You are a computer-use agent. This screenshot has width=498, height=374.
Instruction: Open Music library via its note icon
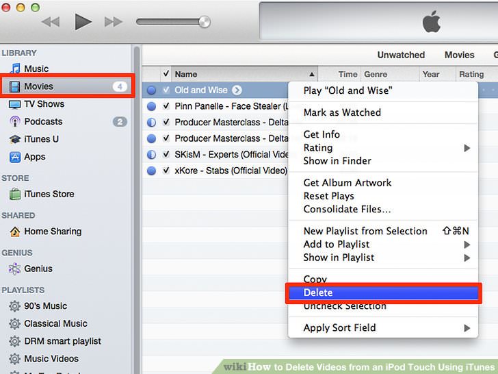click(14, 68)
